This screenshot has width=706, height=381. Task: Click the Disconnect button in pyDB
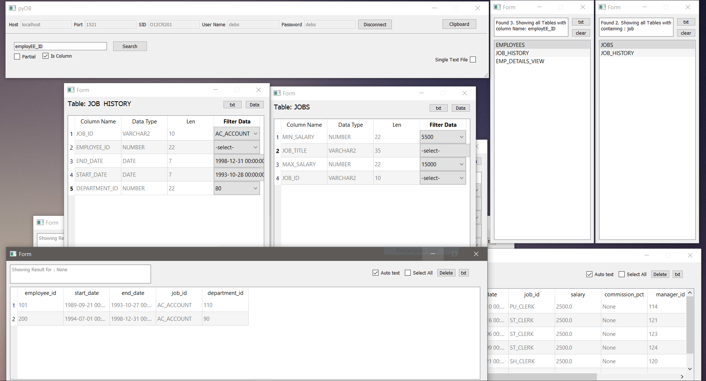[375, 24]
